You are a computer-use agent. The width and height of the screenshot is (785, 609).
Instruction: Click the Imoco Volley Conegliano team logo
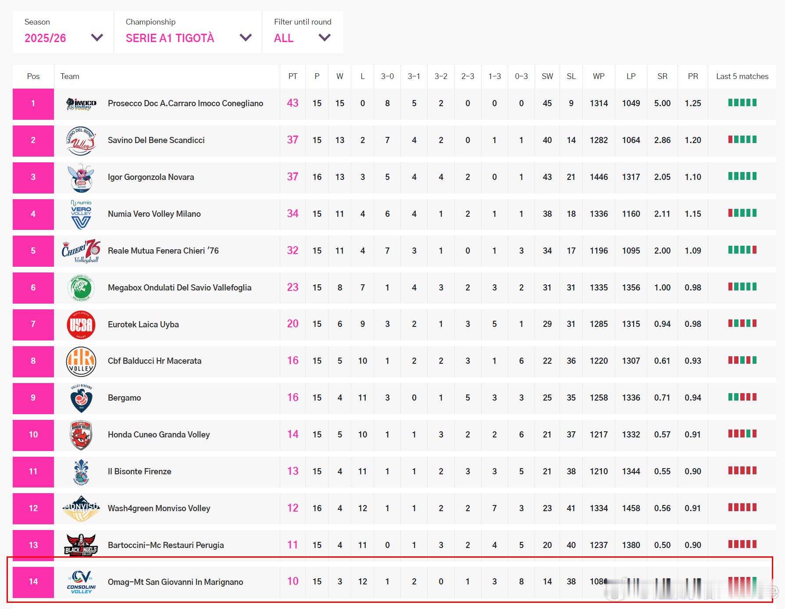click(81, 104)
